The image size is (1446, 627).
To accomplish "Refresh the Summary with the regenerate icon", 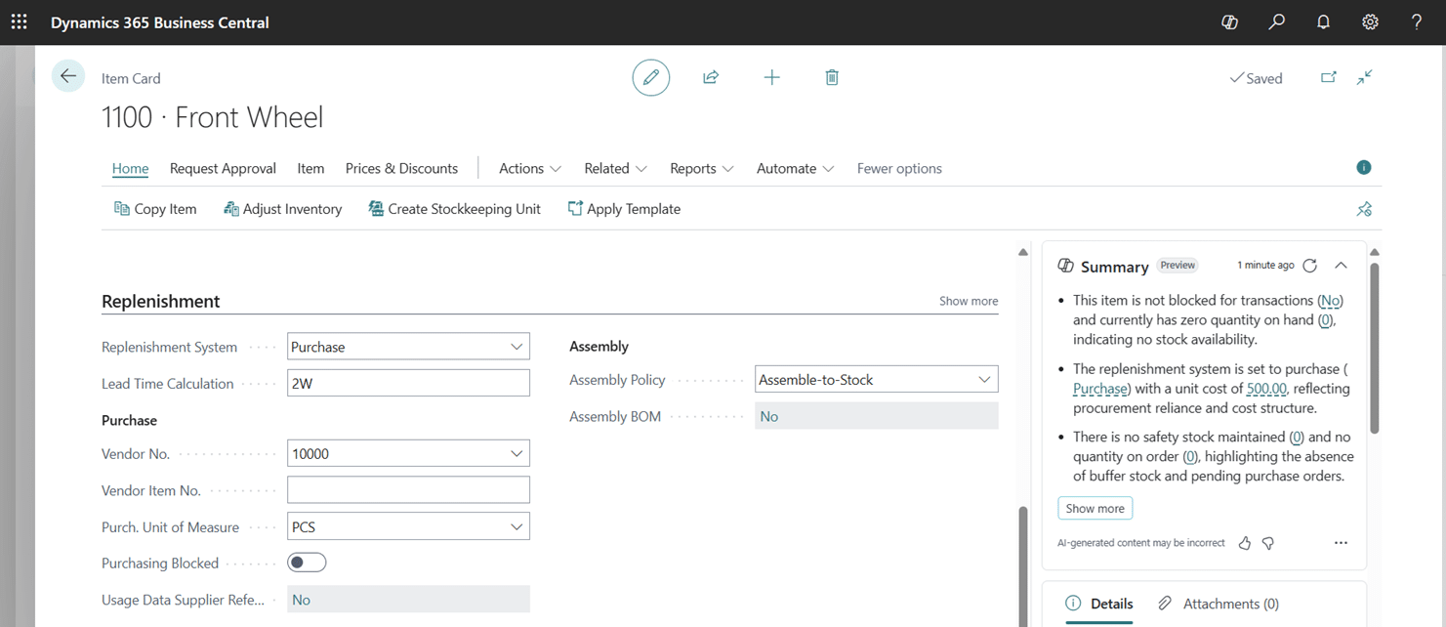I will [x=1310, y=266].
